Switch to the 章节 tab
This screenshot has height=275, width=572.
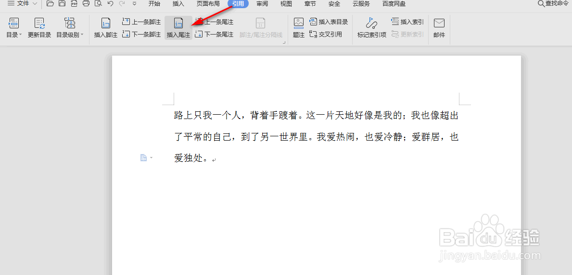(310, 4)
